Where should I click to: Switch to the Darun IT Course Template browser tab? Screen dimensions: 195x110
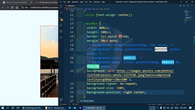point(16,2)
